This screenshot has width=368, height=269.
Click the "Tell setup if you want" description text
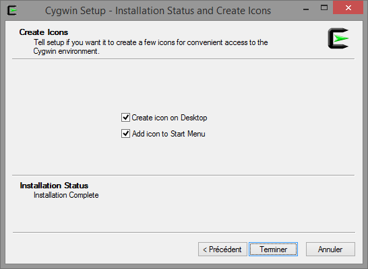(150, 46)
